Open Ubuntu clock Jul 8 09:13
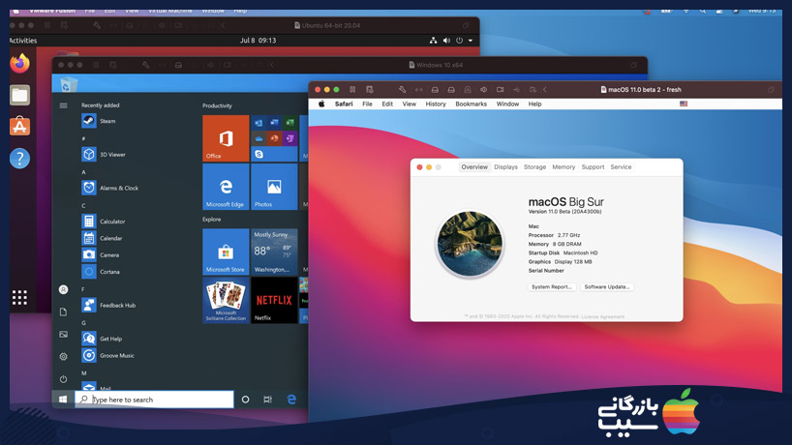The image size is (792, 445). (x=258, y=41)
